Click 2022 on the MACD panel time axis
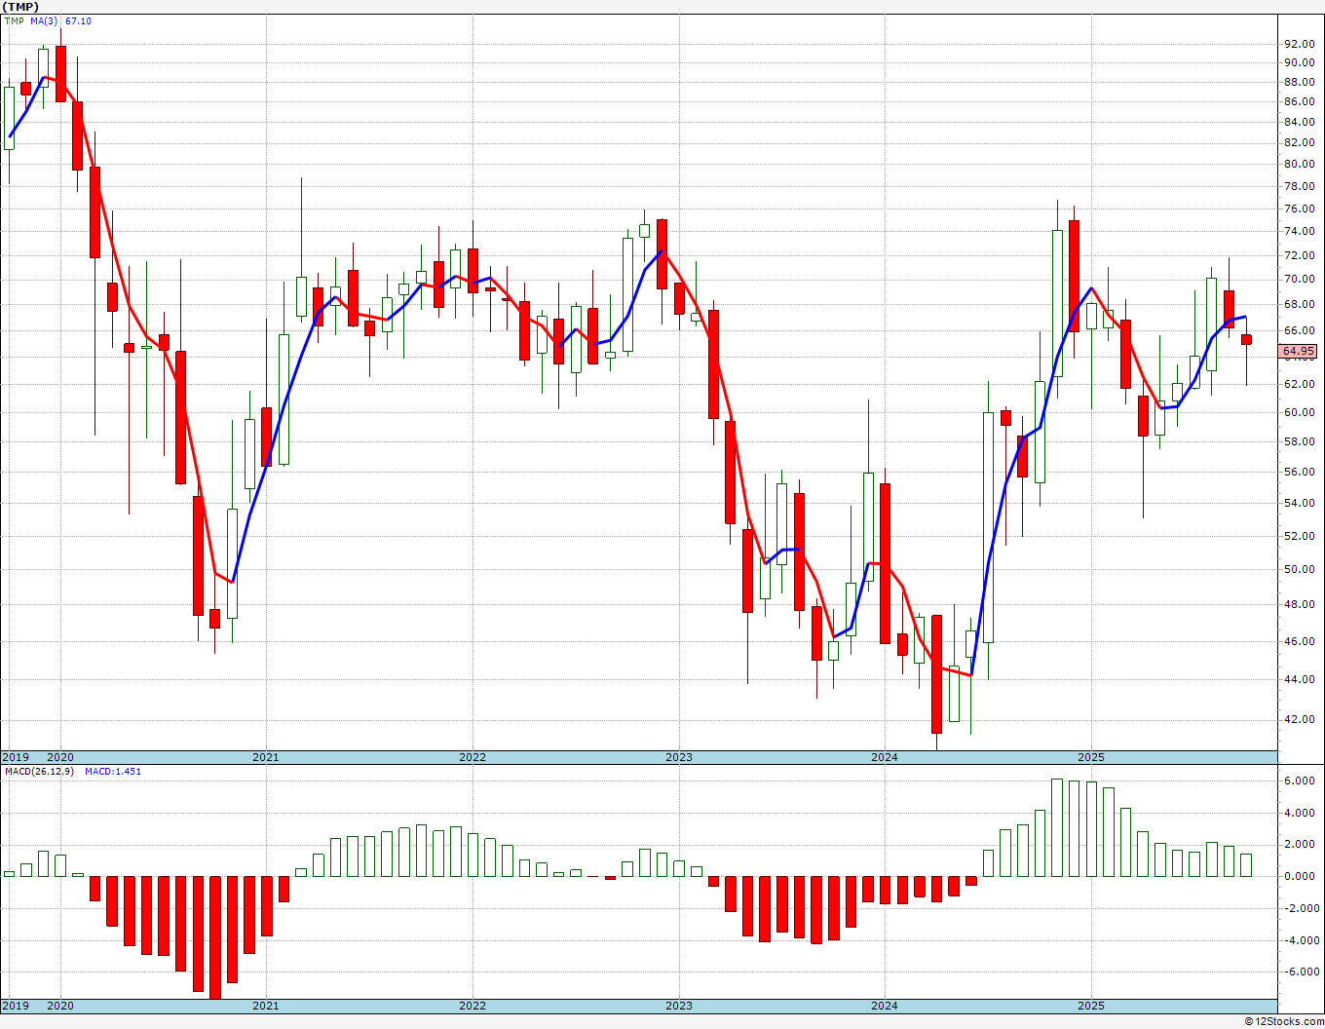 pyautogui.click(x=473, y=1006)
